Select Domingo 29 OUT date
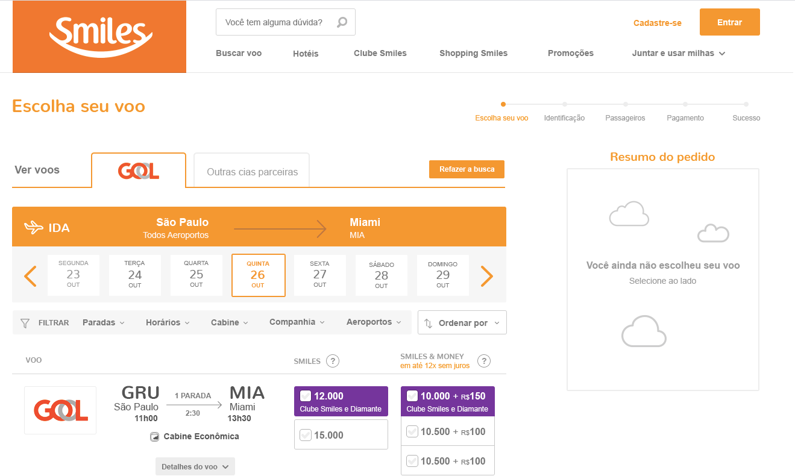 tap(443, 275)
